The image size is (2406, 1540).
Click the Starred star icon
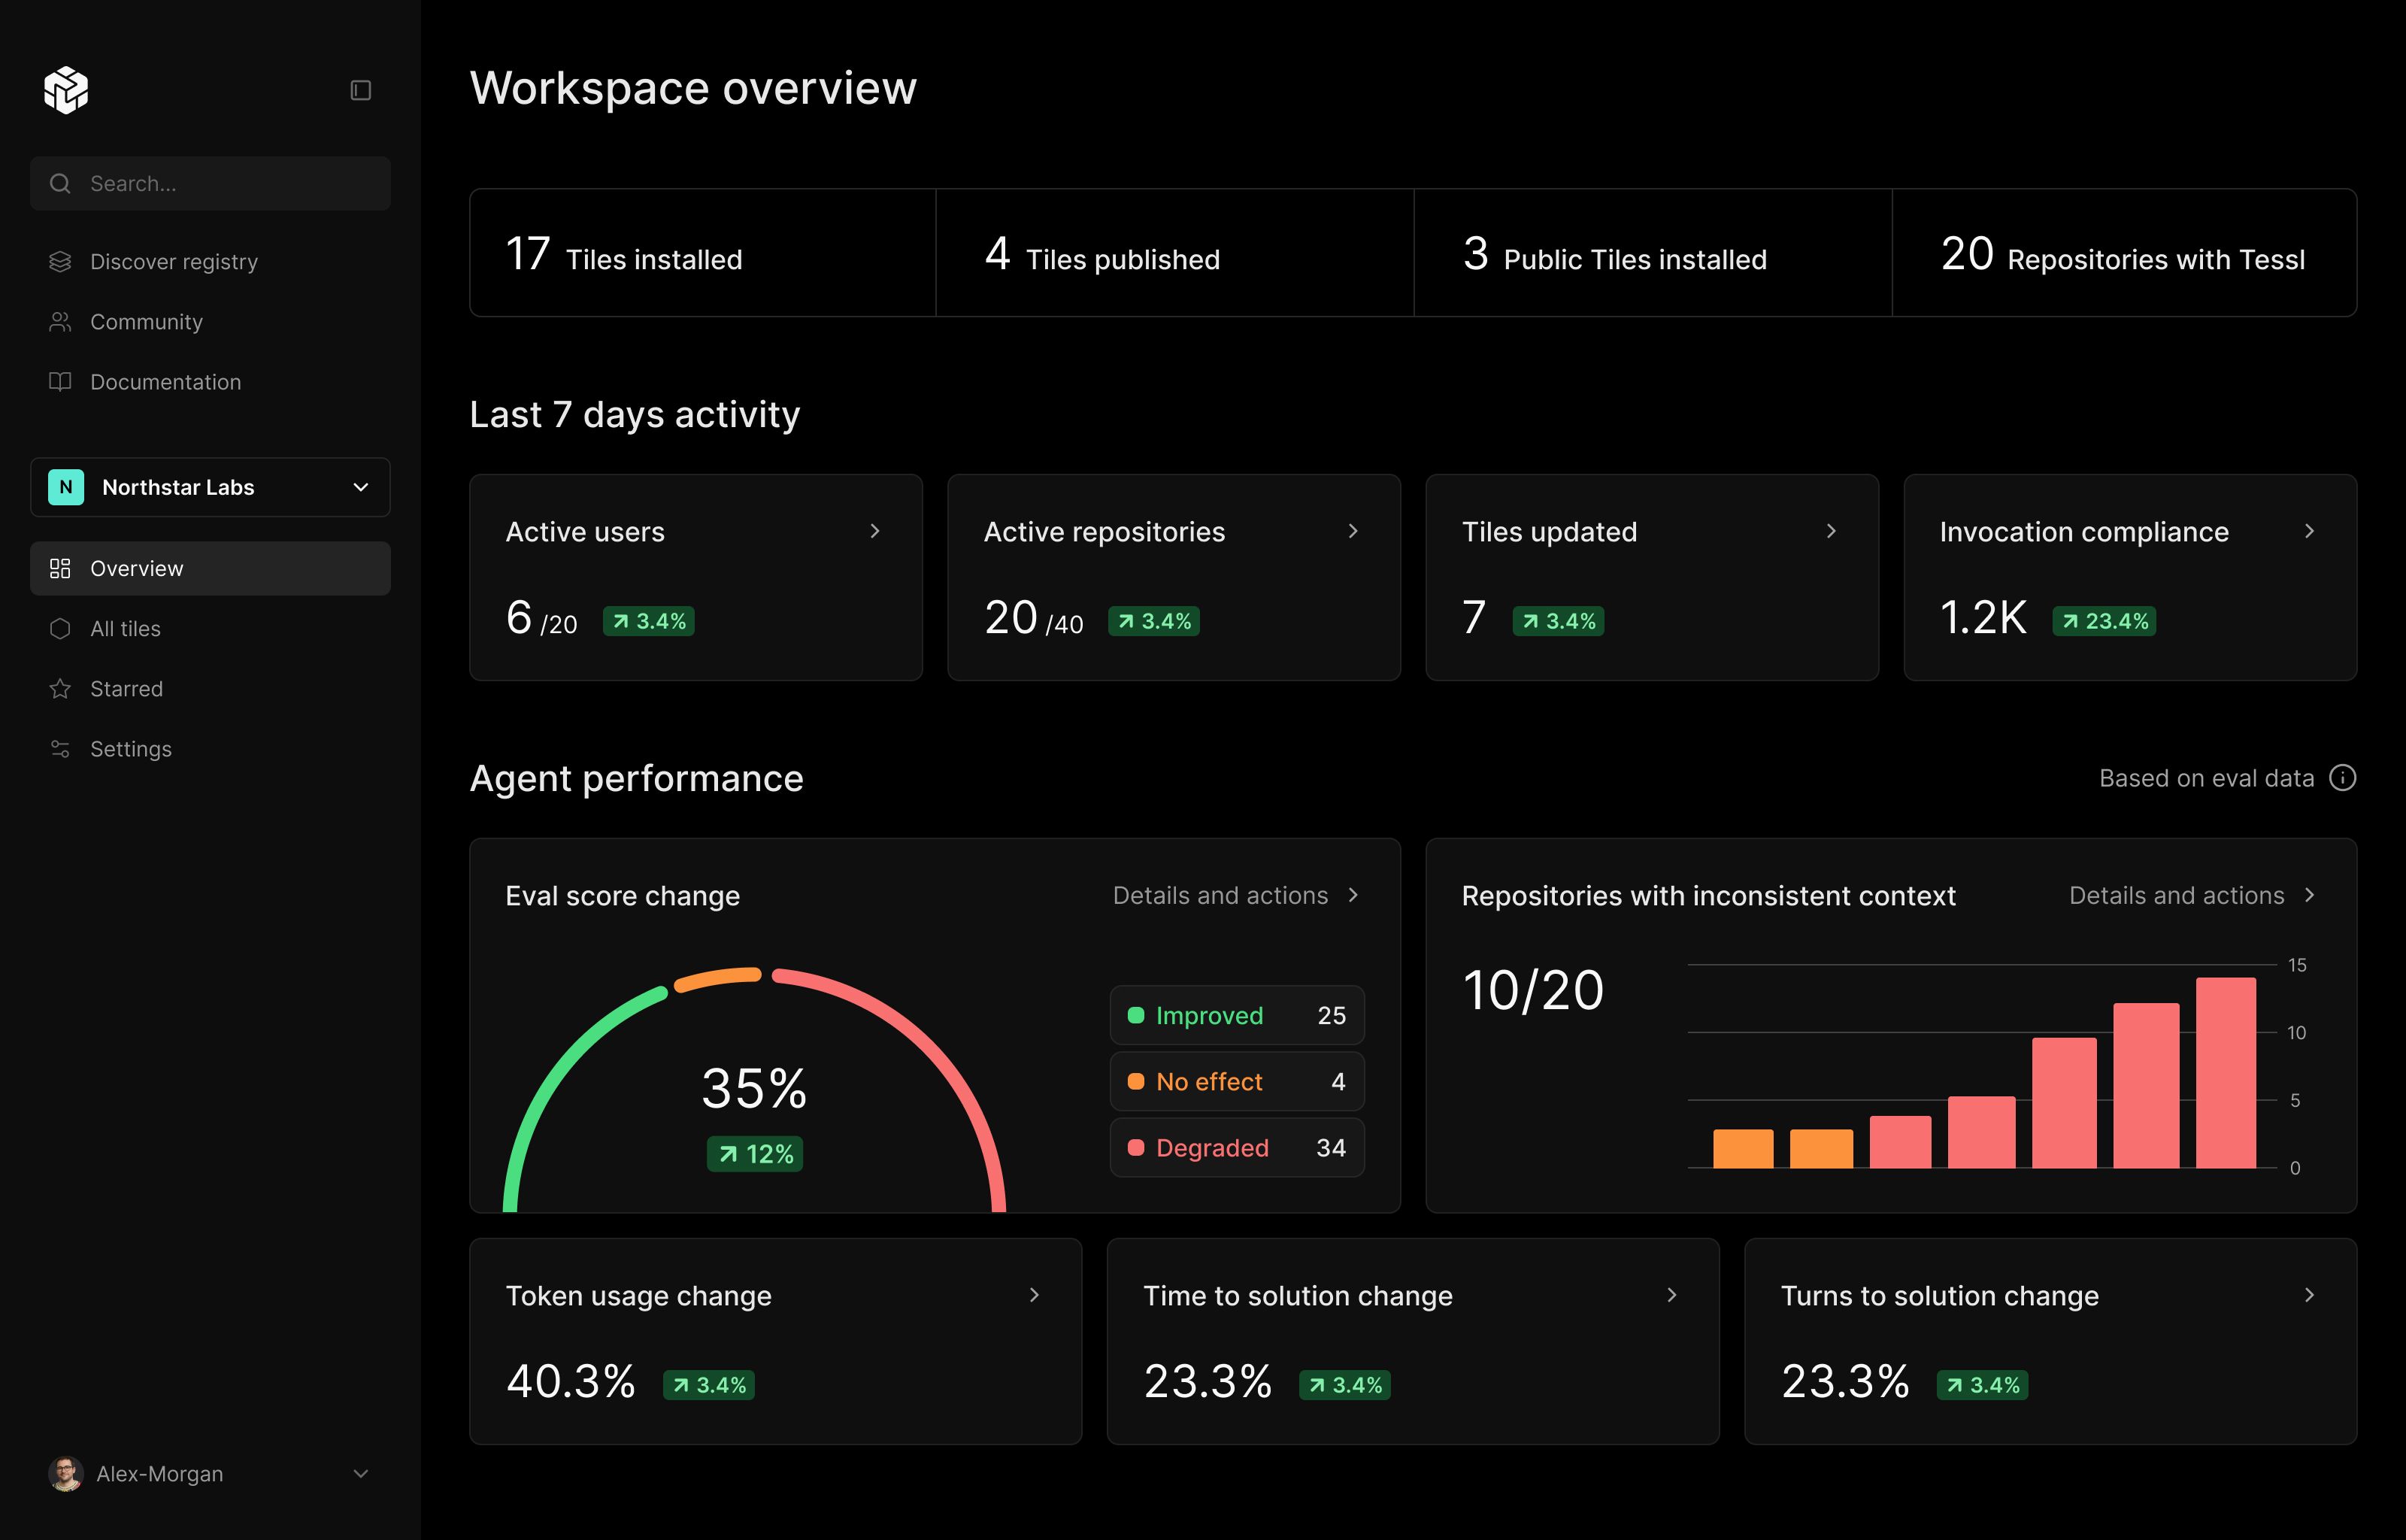point(60,689)
